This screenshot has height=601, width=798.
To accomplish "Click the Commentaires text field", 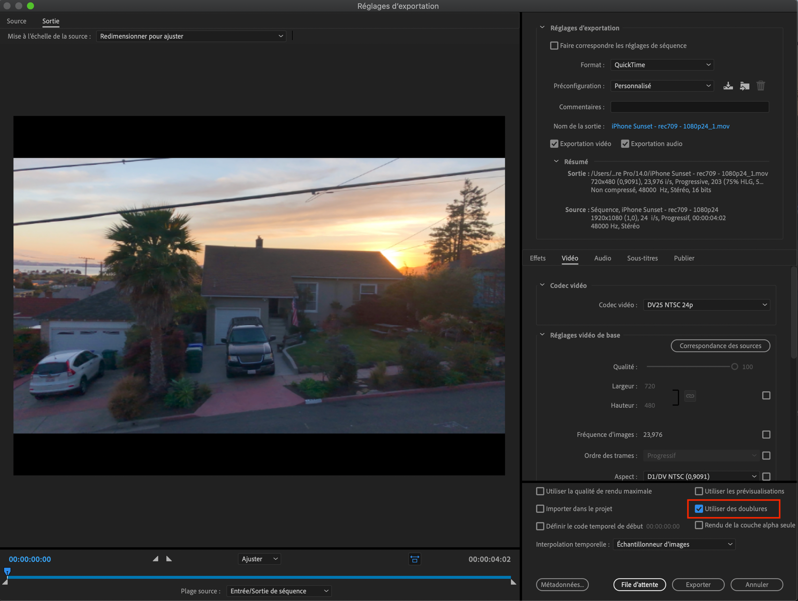I will pyautogui.click(x=689, y=107).
